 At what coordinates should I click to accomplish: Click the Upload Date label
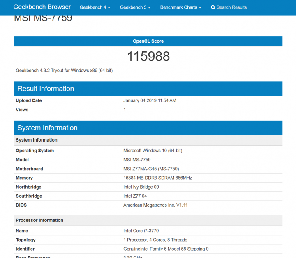(x=29, y=100)
